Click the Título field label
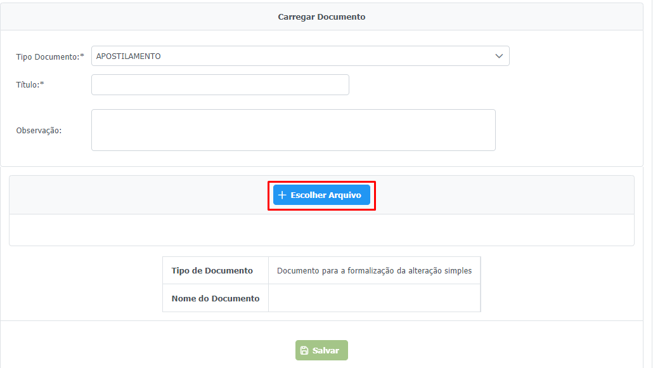Image resolution: width=653 pixels, height=368 pixels. (x=30, y=85)
